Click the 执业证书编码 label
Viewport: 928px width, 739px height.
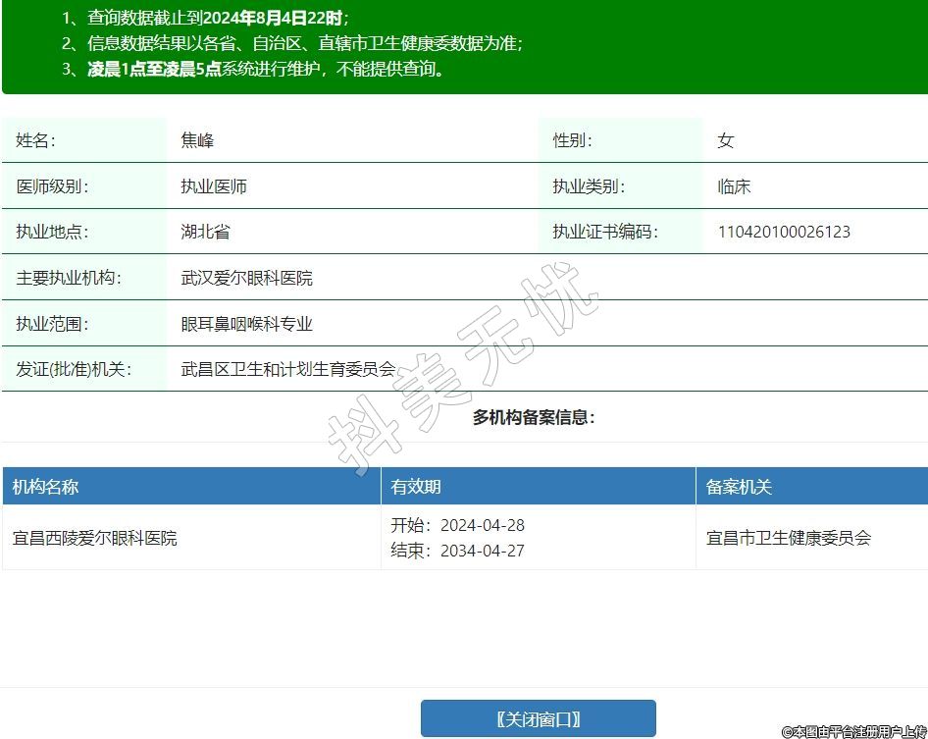click(x=604, y=232)
